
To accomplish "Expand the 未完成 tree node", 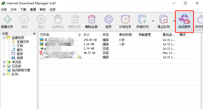I will point(4,62).
